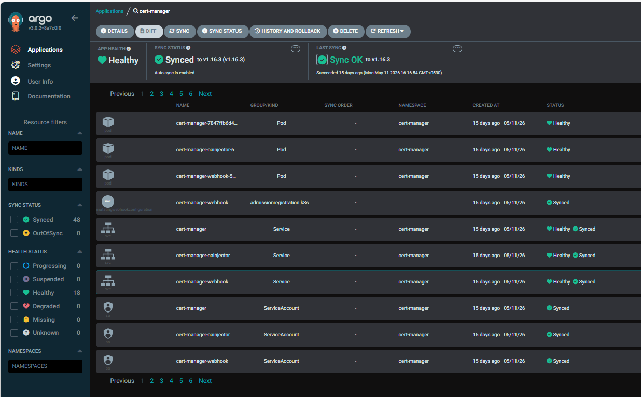Click Next in bottom pagination

pos(205,381)
